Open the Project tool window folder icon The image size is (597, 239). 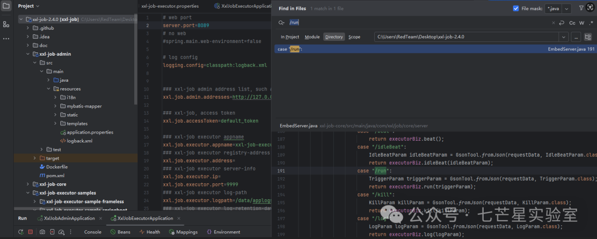pyautogui.click(x=6, y=6)
